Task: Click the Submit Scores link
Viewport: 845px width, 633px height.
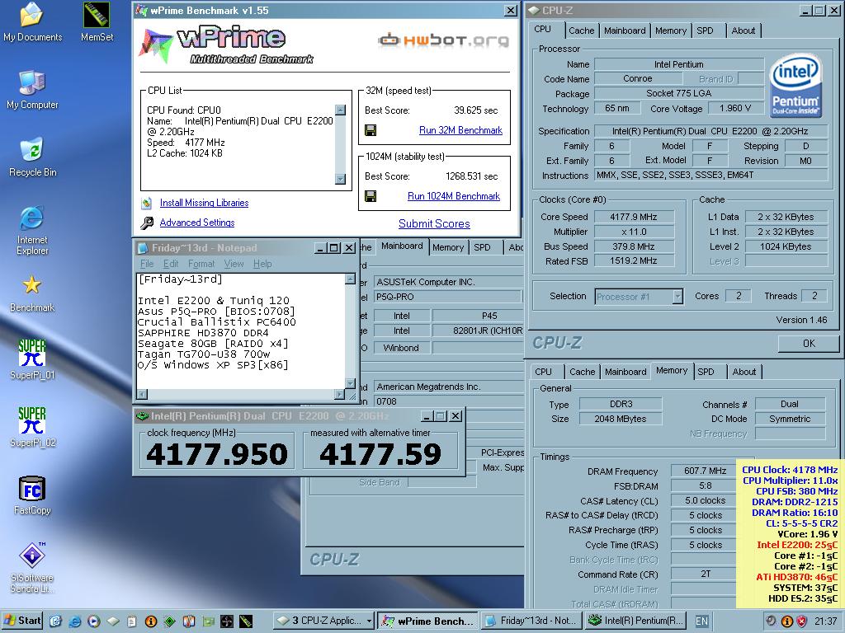Action: coord(434,224)
